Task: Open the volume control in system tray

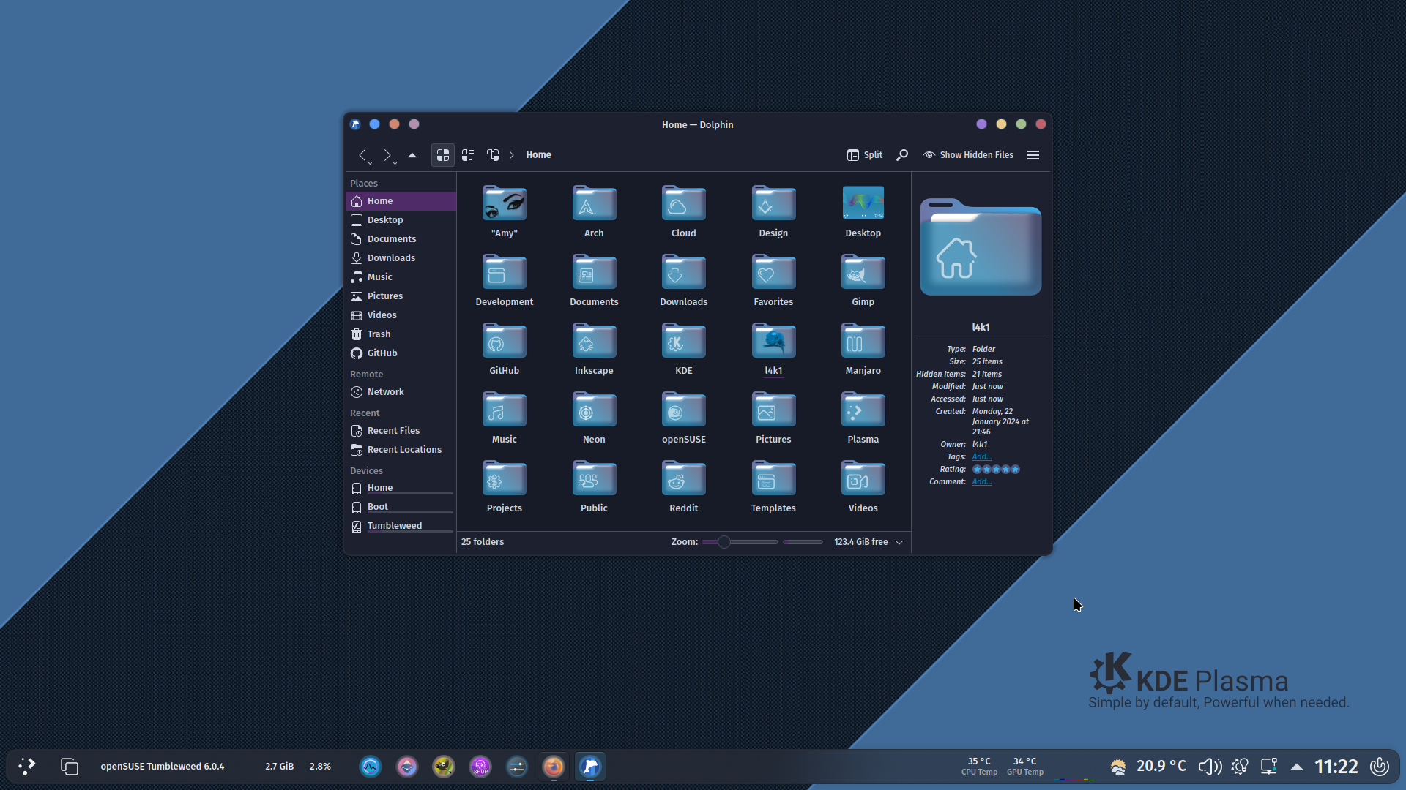Action: click(x=1210, y=767)
